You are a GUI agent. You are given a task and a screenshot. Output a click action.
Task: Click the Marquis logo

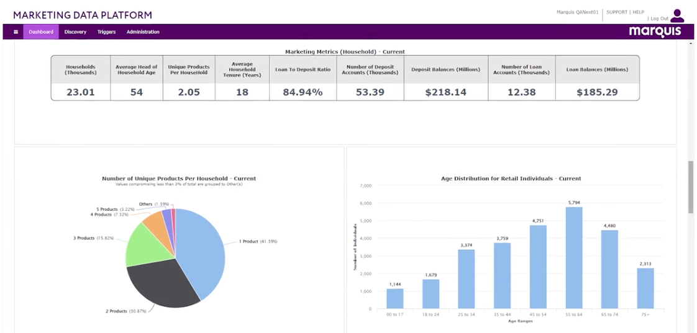654,32
